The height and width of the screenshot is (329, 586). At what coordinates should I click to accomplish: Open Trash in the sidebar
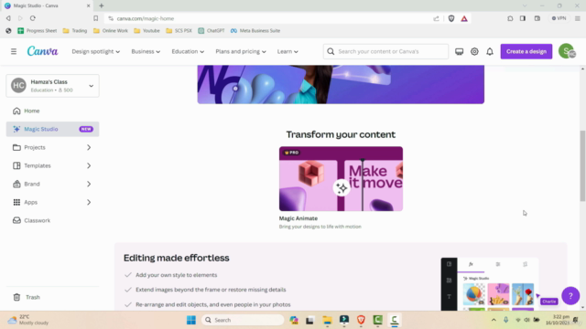pyautogui.click(x=53, y=297)
